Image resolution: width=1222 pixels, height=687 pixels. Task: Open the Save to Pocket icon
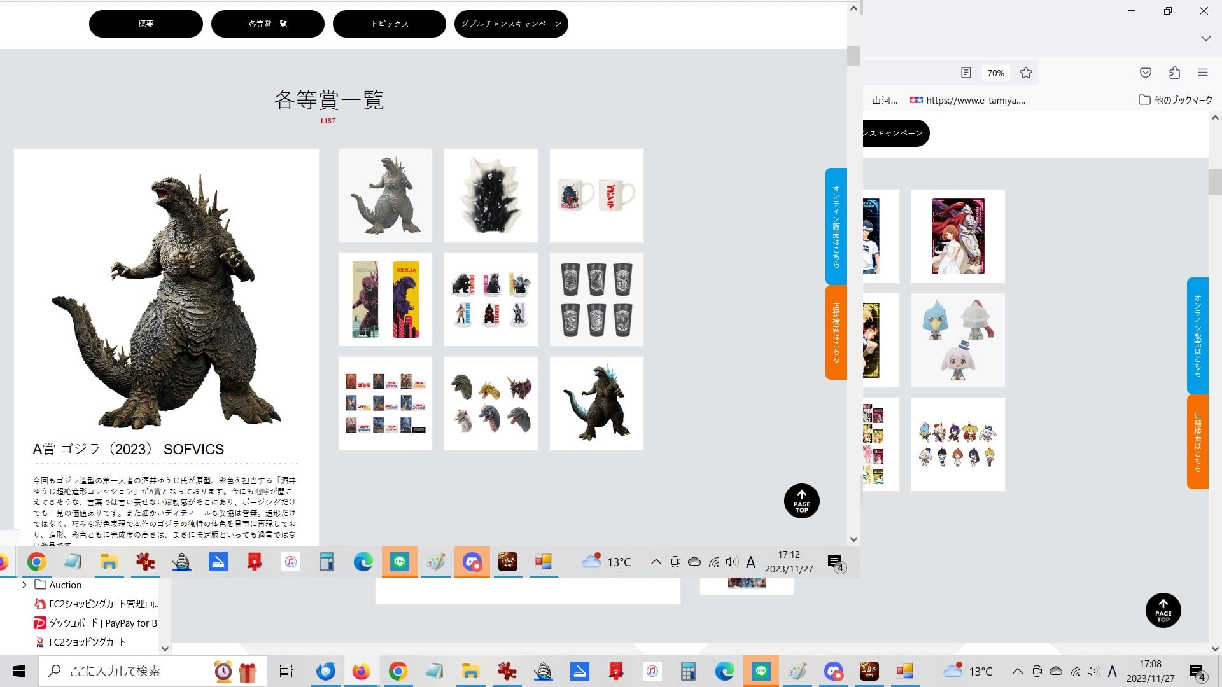click(x=1145, y=73)
